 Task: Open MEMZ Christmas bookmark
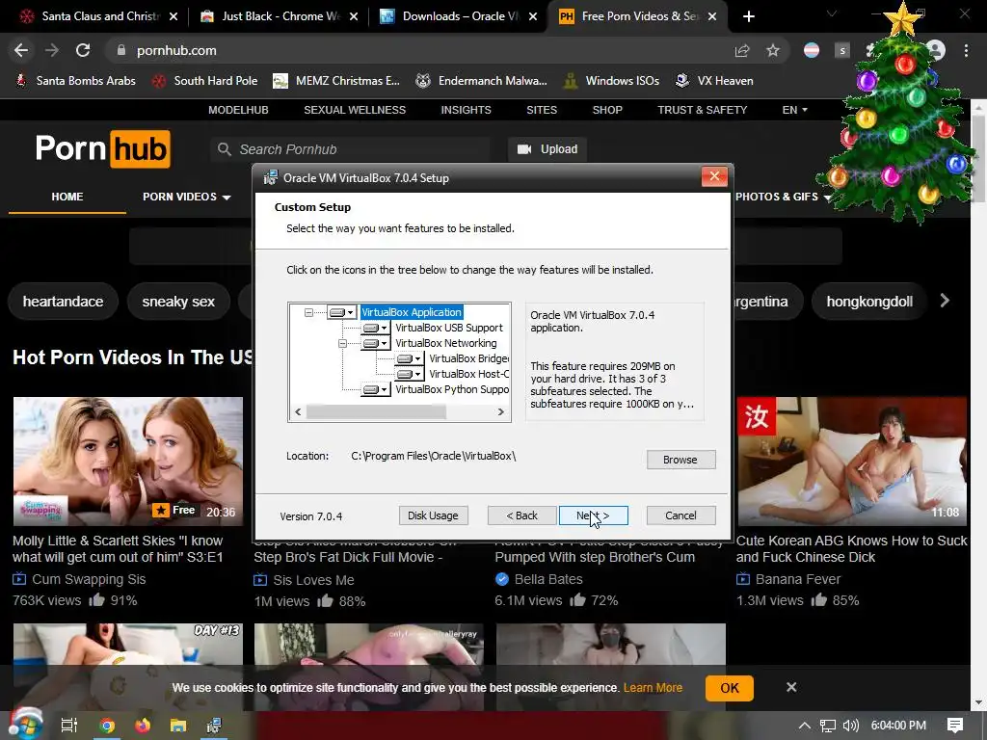point(336,81)
